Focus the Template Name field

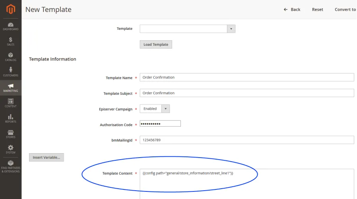point(247,77)
